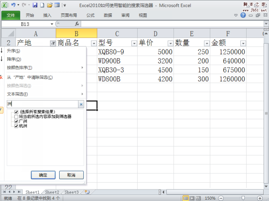The image size is (269, 201).
Task: Uncheck the 广洲 checkbox
Action: point(16,121)
